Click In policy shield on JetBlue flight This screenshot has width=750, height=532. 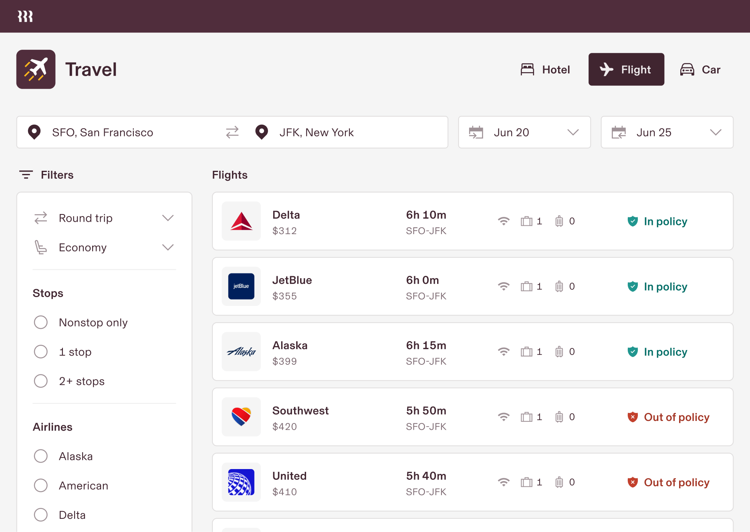coord(633,287)
